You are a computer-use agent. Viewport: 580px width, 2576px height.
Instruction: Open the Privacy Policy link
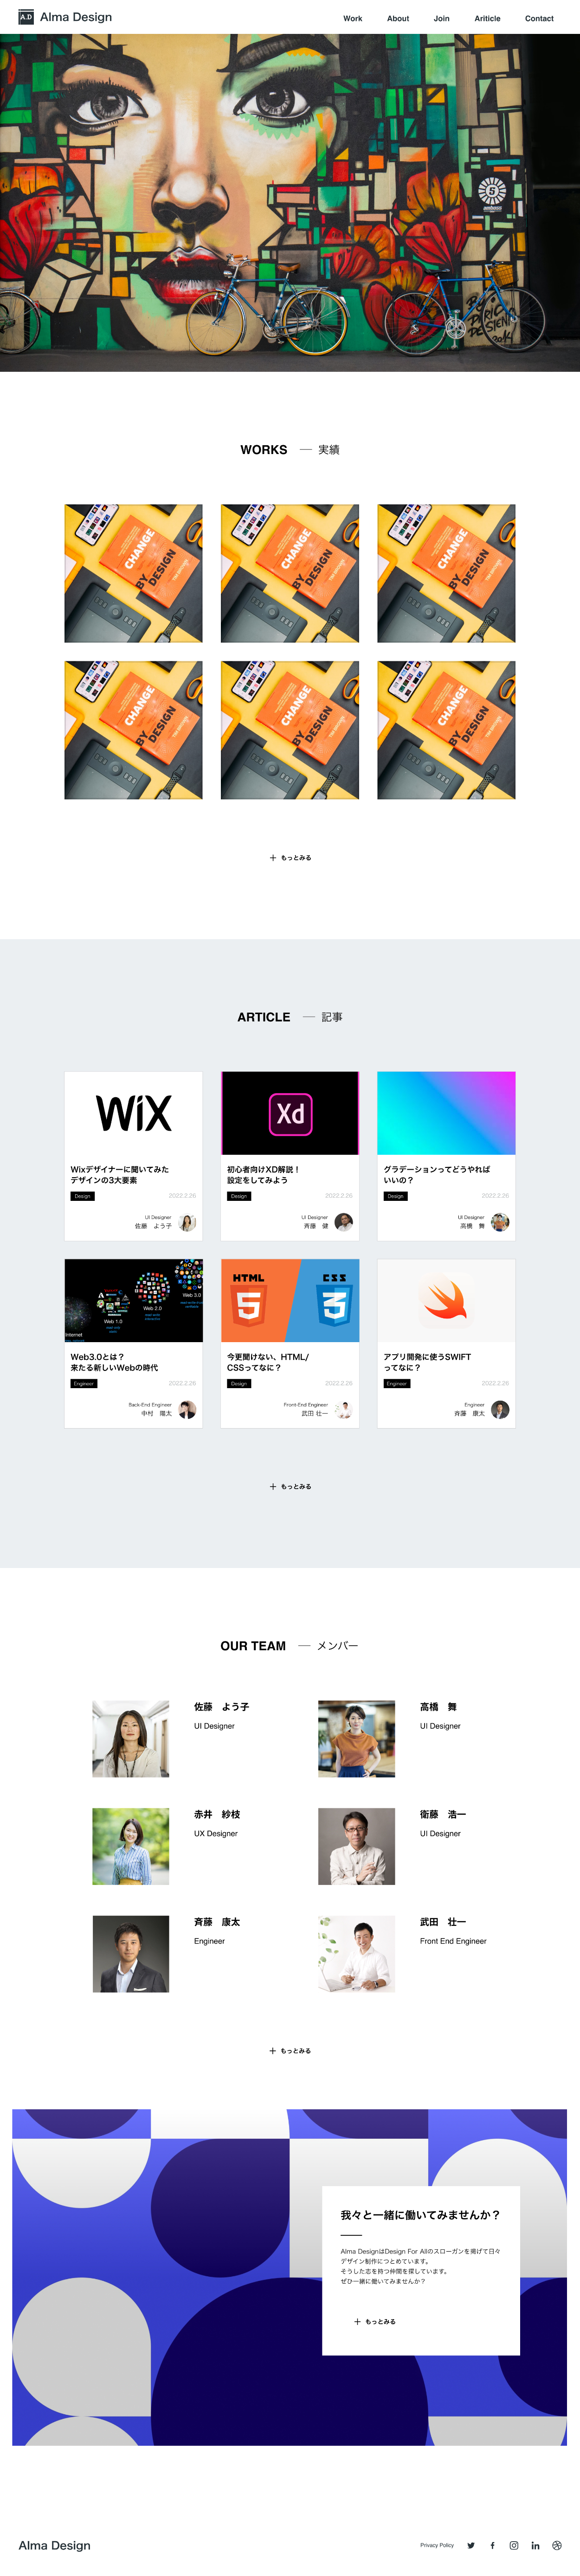[x=437, y=2545]
